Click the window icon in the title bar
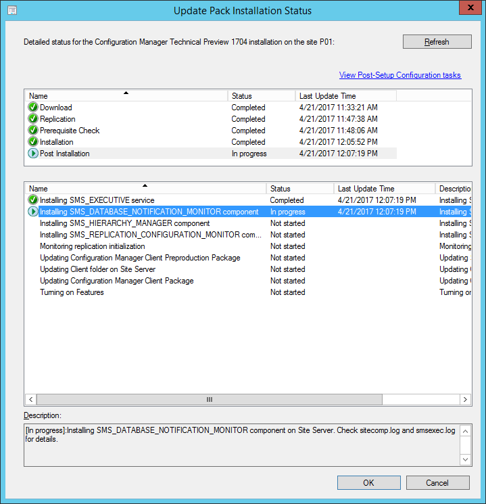 pyautogui.click(x=12, y=11)
